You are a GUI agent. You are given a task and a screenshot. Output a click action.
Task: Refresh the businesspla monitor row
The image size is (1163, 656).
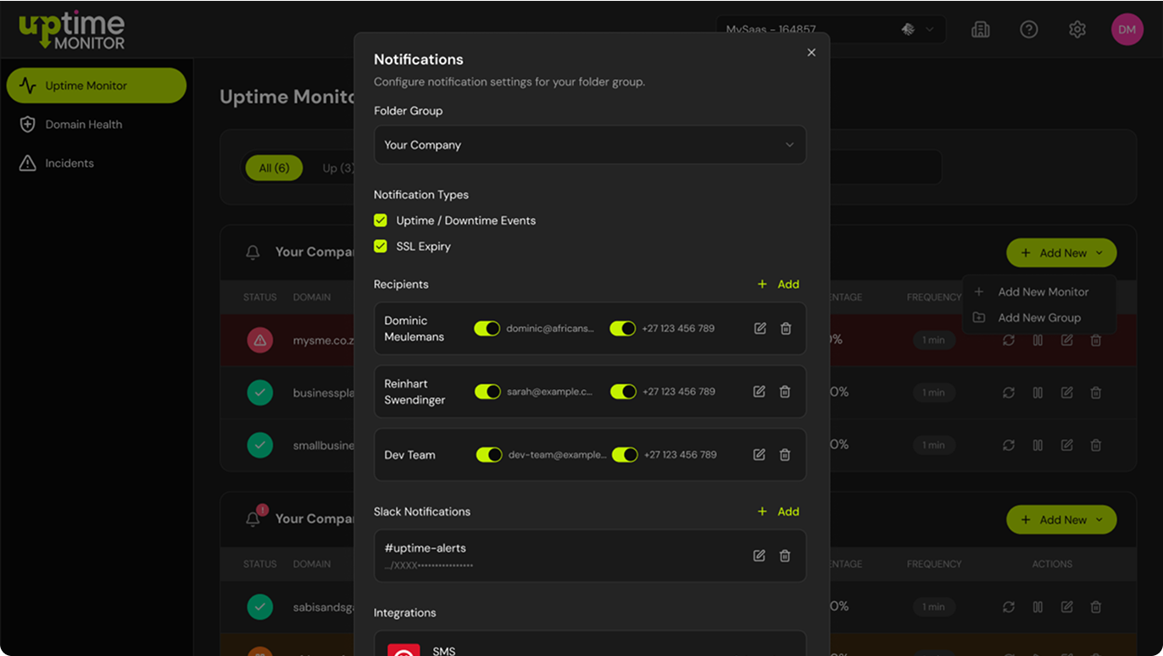[1009, 392]
